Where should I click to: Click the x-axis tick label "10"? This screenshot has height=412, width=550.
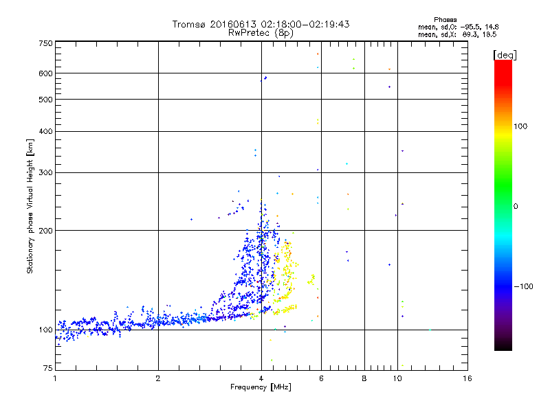click(x=397, y=378)
